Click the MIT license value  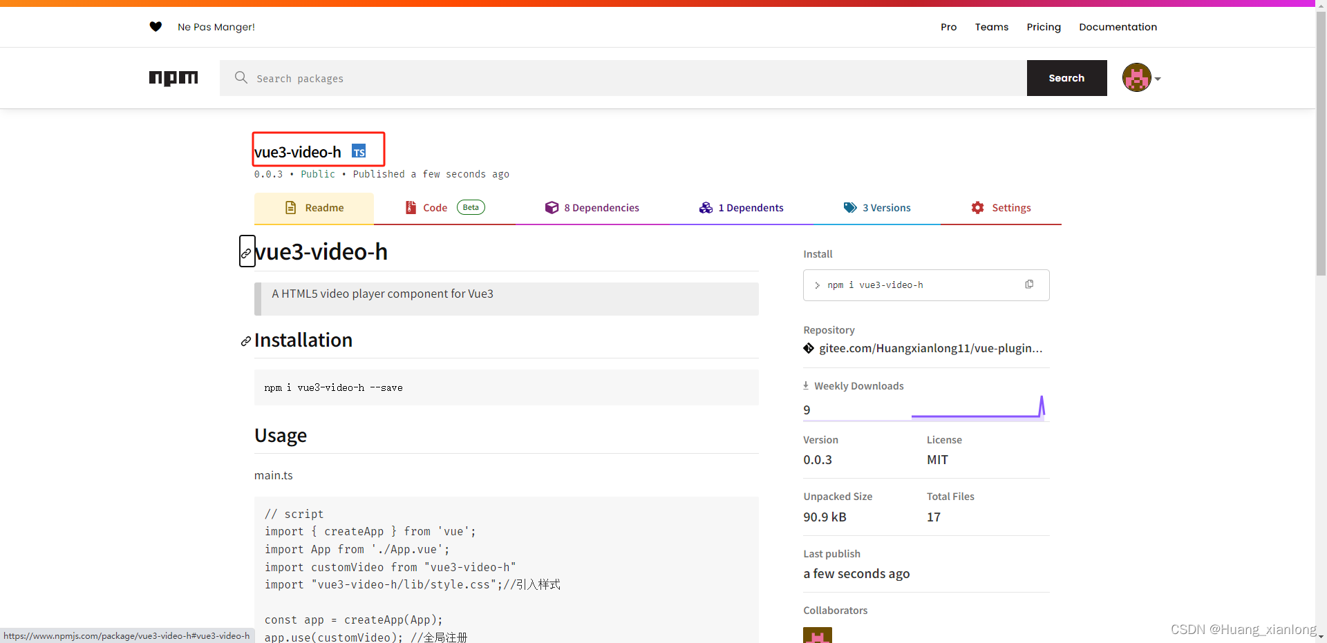point(937,460)
